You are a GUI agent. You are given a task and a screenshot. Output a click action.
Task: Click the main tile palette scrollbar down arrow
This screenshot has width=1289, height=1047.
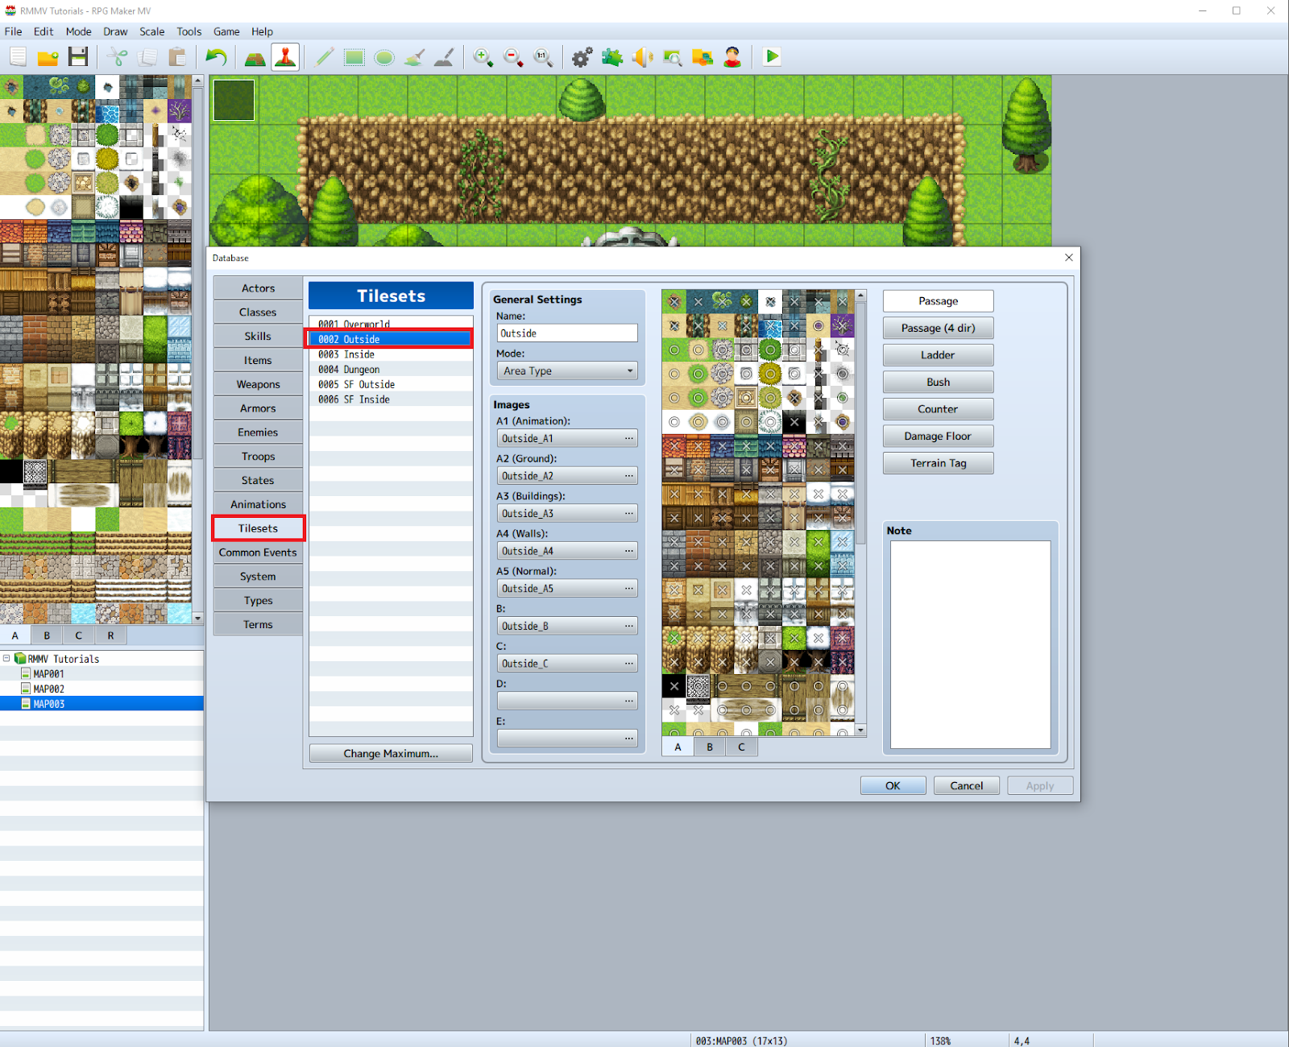197,618
